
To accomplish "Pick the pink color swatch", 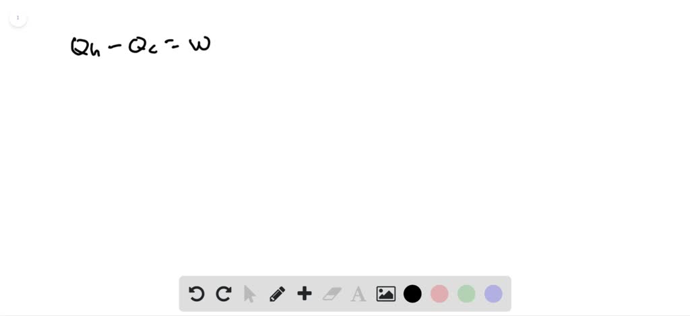I will click(439, 294).
